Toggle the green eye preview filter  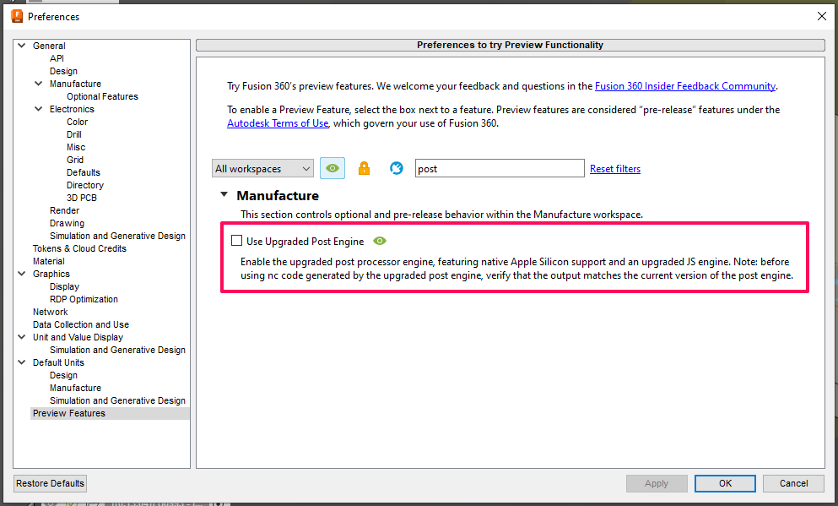click(x=332, y=168)
